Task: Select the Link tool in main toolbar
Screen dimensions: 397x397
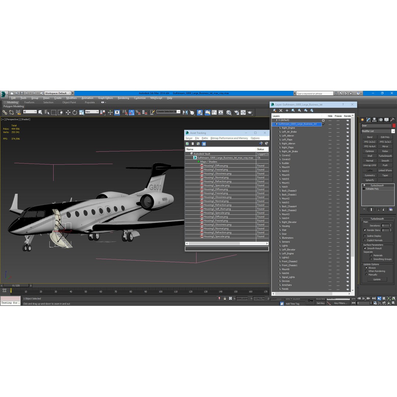Action: 5,112
